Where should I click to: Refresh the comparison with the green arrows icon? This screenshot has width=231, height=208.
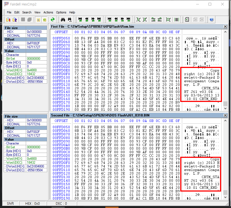point(53,19)
